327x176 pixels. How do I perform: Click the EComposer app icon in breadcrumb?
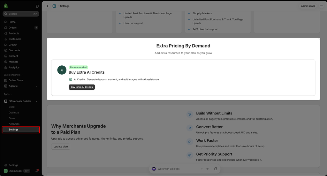[x=54, y=6]
